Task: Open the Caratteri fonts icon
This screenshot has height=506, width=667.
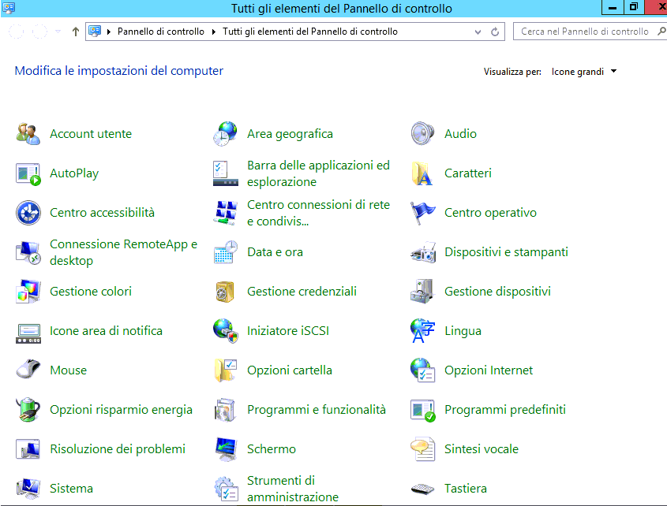Action: [x=422, y=173]
